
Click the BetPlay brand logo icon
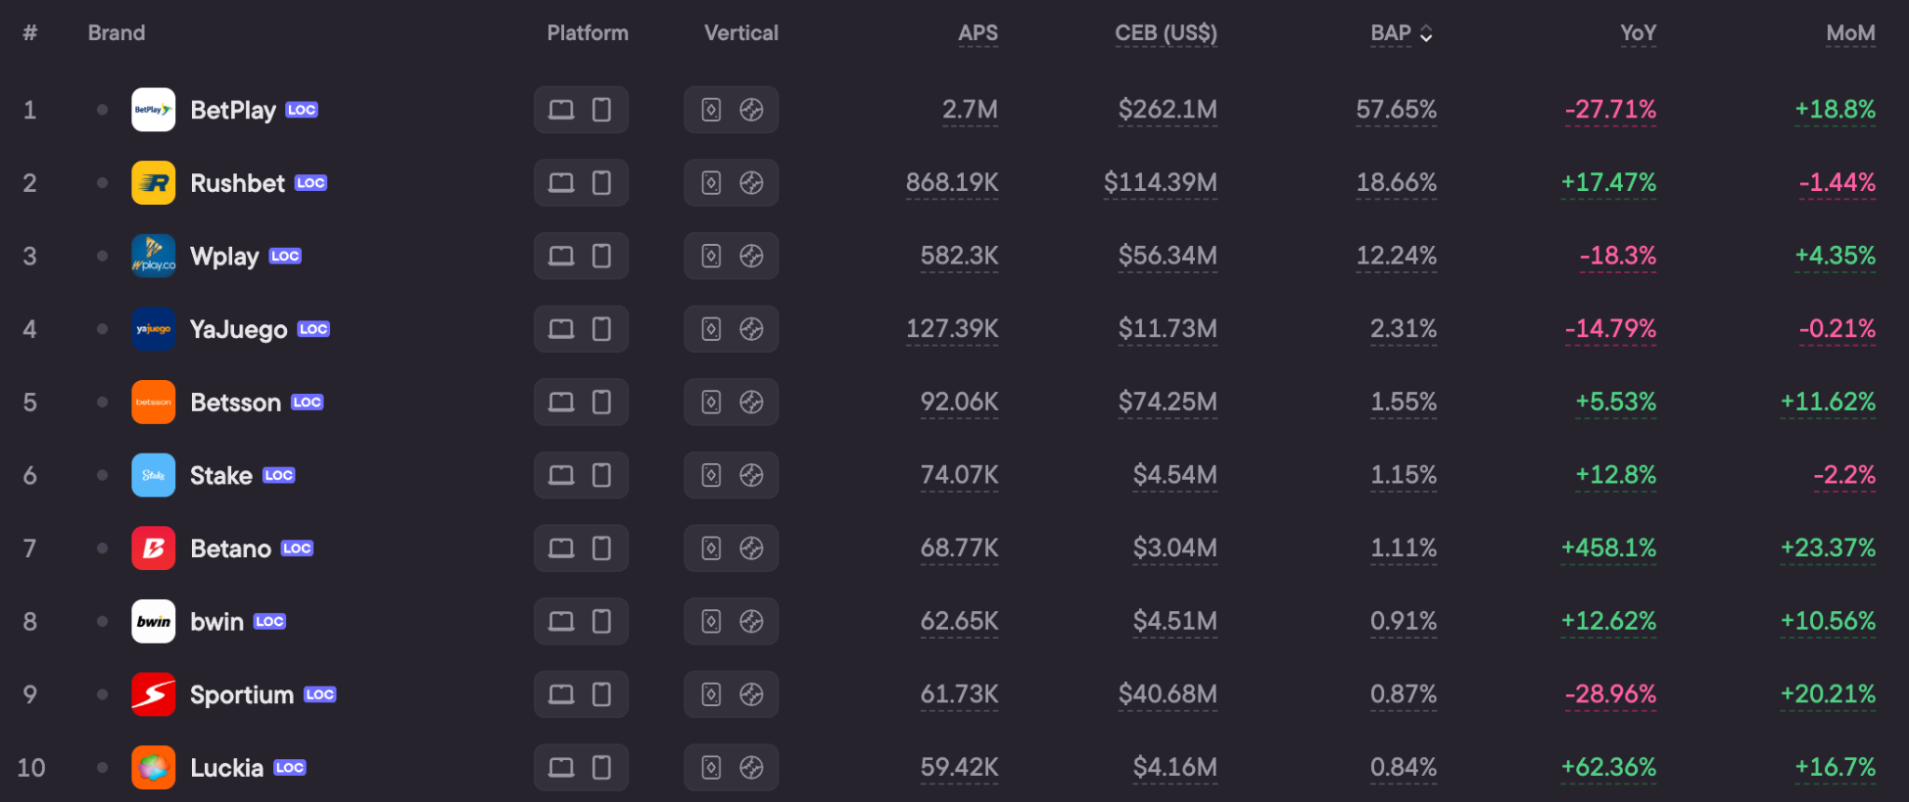(x=154, y=110)
